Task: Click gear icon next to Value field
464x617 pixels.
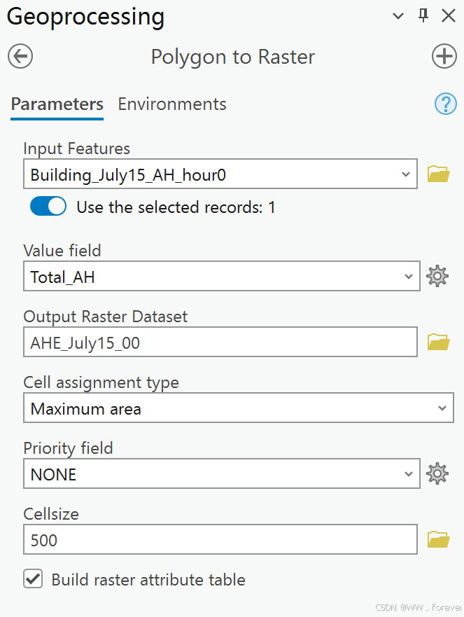Action: click(x=437, y=277)
